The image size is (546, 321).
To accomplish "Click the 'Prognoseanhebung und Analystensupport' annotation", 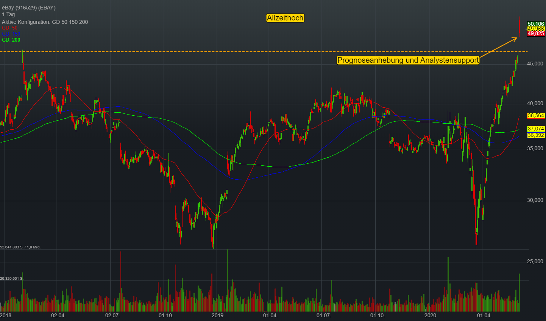I will coord(408,60).
